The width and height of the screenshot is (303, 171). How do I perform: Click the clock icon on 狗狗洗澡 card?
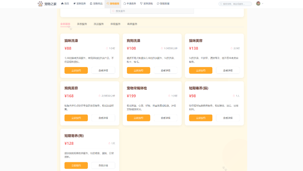coord(162,48)
